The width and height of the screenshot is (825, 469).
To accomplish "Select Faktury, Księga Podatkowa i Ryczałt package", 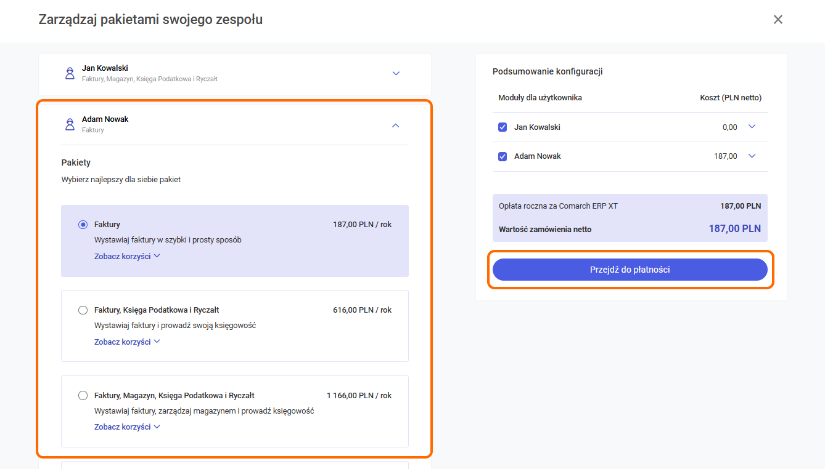I will coord(83,310).
